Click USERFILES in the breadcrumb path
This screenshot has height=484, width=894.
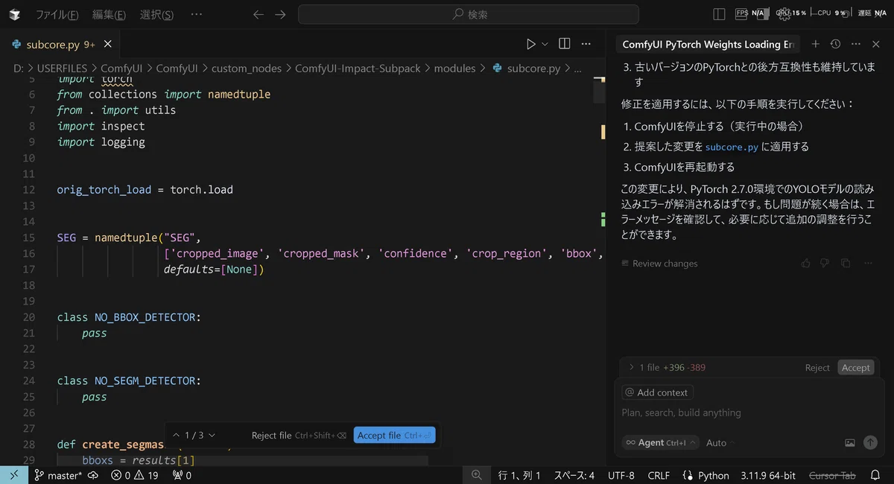coord(62,68)
